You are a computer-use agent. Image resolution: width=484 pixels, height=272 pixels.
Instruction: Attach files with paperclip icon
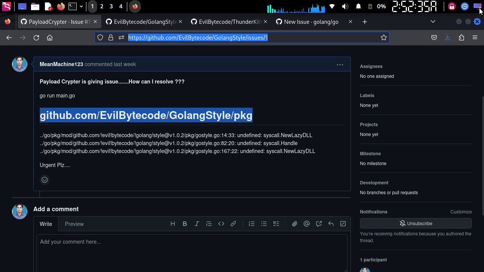click(x=295, y=224)
